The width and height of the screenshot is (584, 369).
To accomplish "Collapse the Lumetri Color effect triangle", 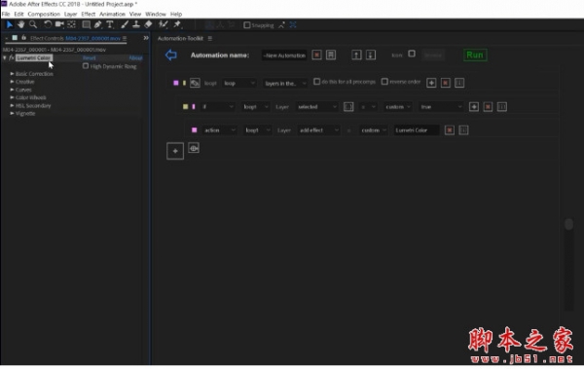I will [5, 57].
